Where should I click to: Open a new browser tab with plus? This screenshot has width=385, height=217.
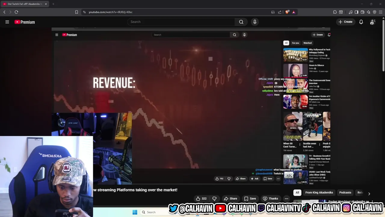pos(53,4)
